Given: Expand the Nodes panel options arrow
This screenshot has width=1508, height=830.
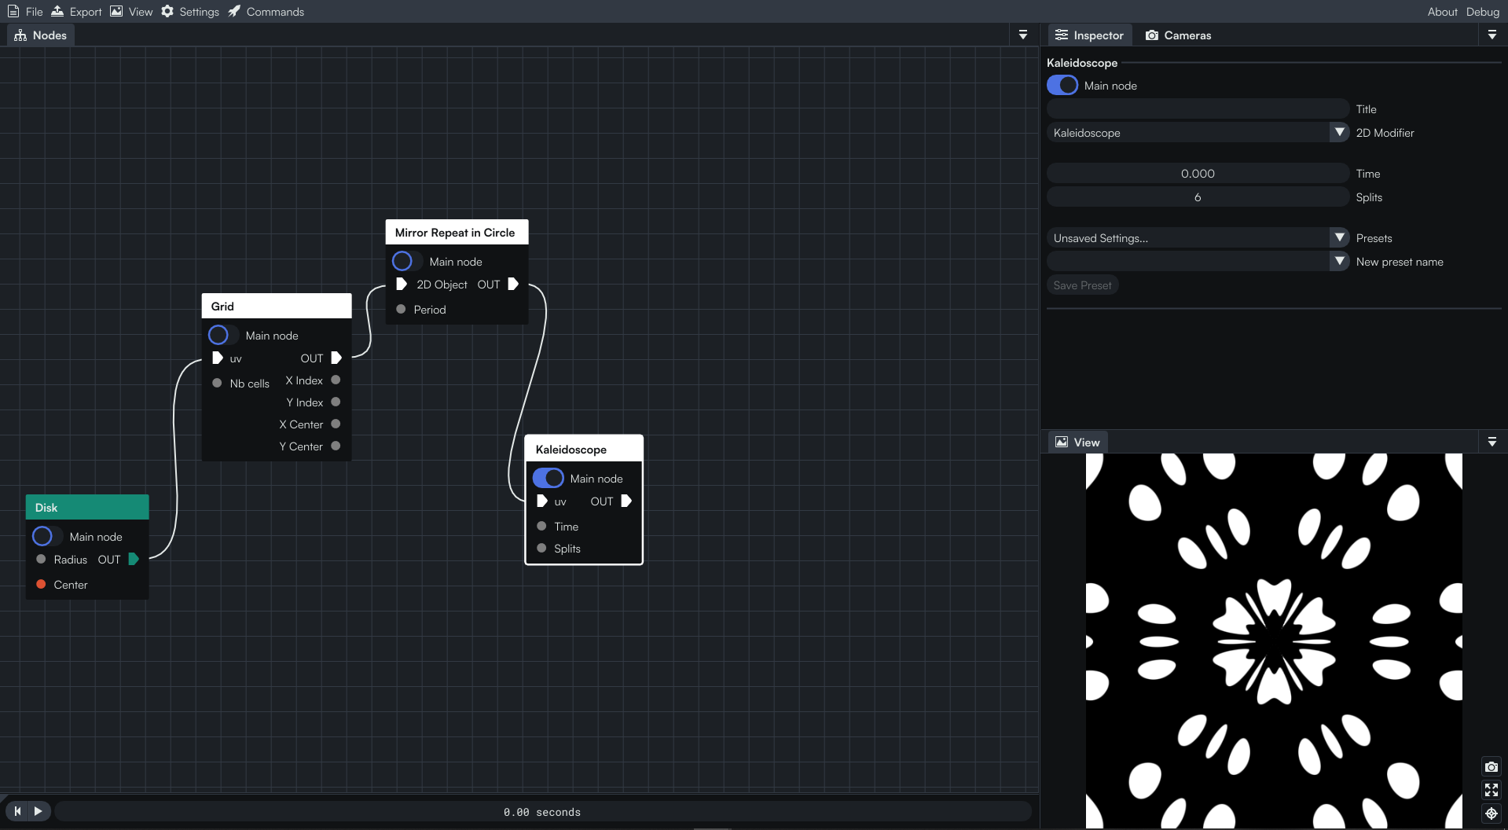Looking at the screenshot, I should (x=1022, y=35).
